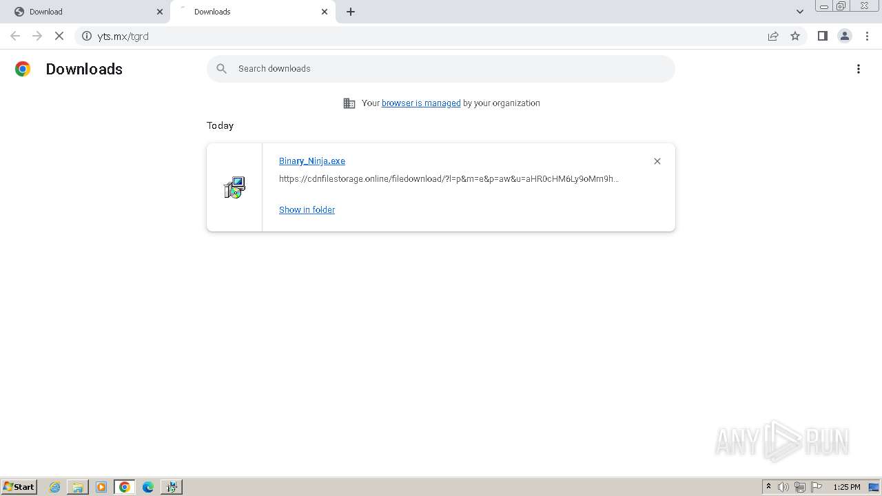Image resolution: width=882 pixels, height=496 pixels.
Task: Show hidden system tray icons
Action: pyautogui.click(x=768, y=487)
